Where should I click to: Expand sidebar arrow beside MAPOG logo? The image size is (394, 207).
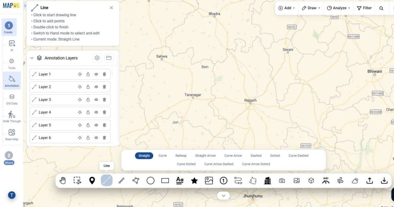[25, 5]
